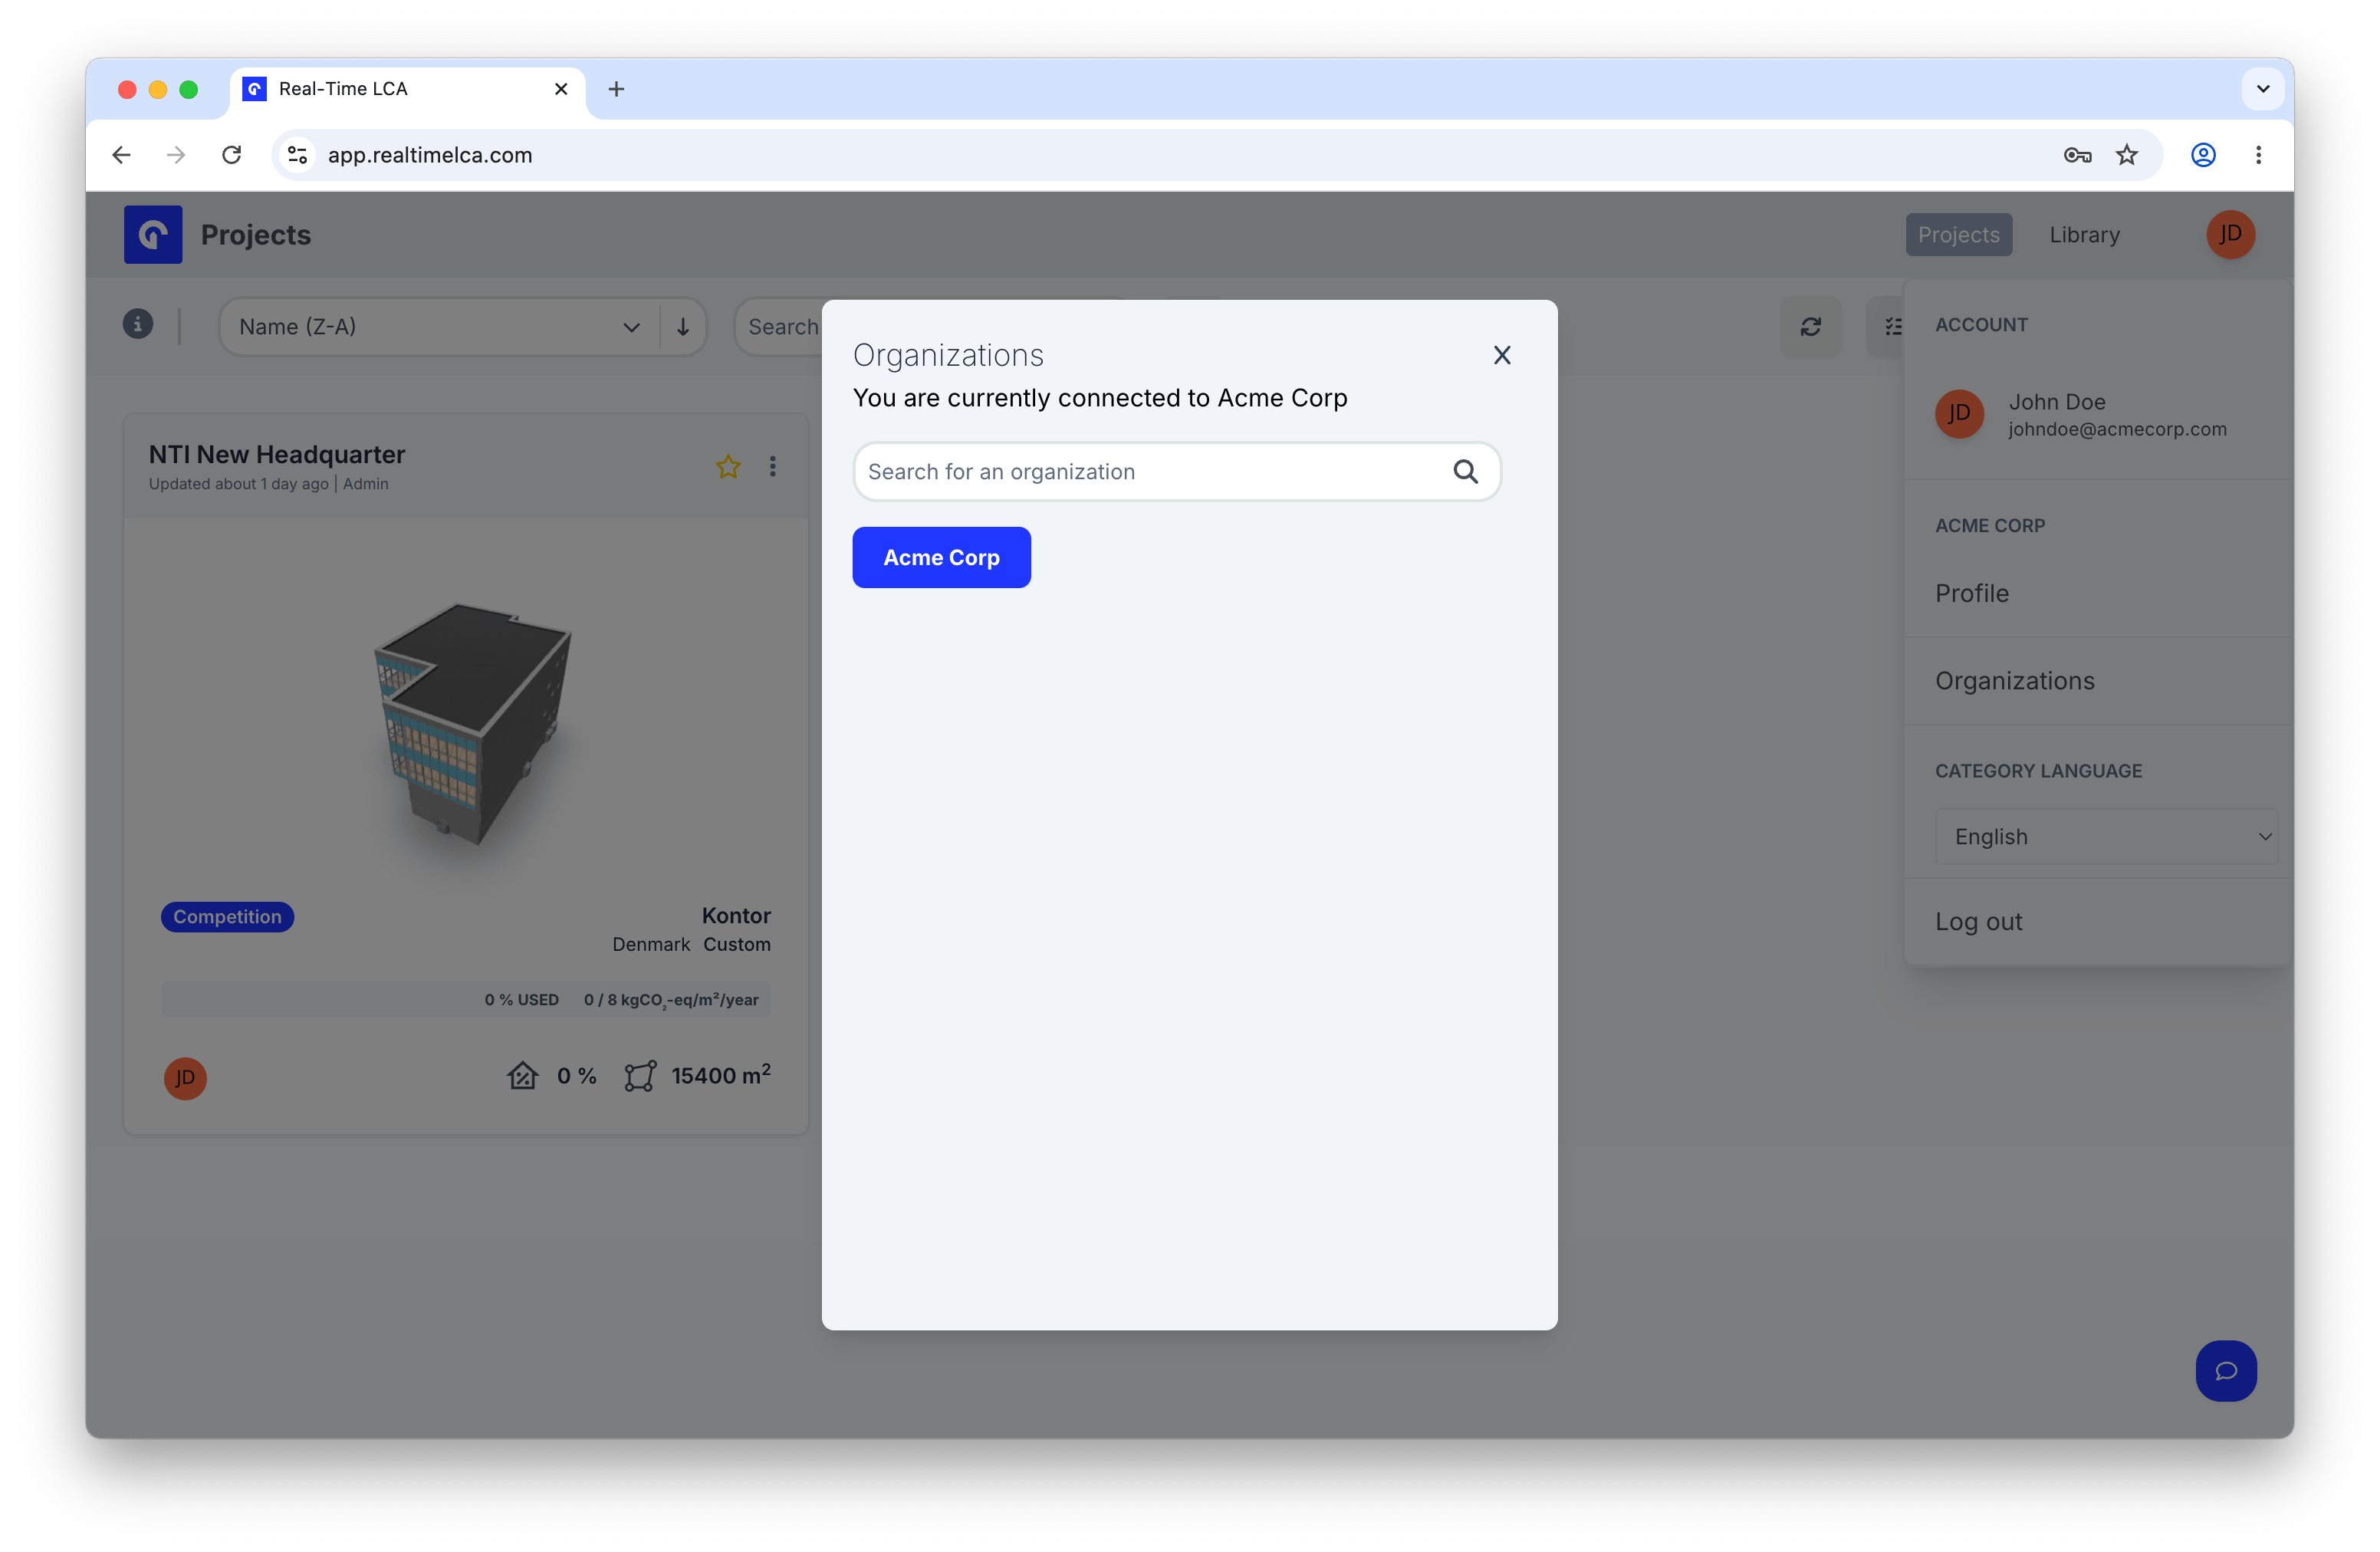Open the JD user avatar menu

click(x=2230, y=234)
